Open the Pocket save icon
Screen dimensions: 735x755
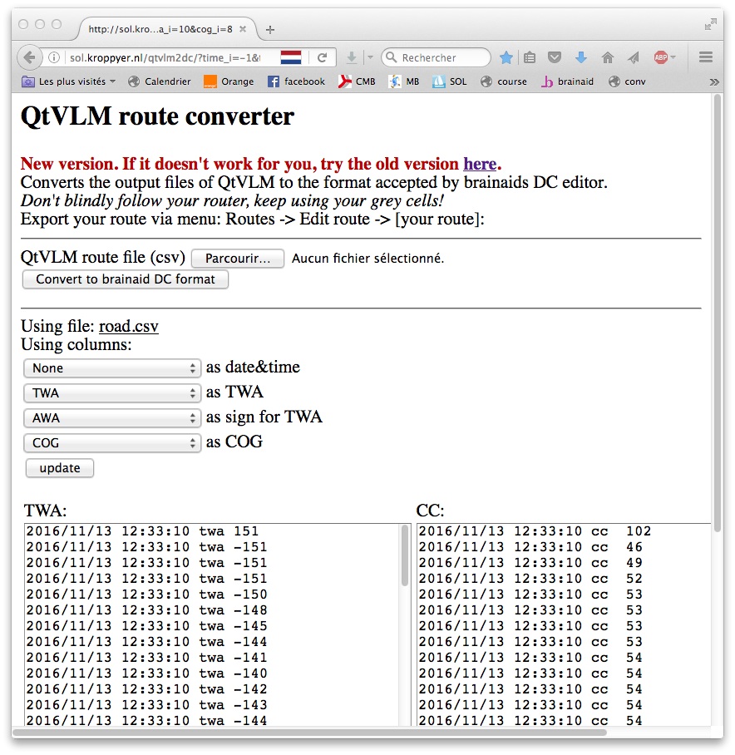coord(555,57)
